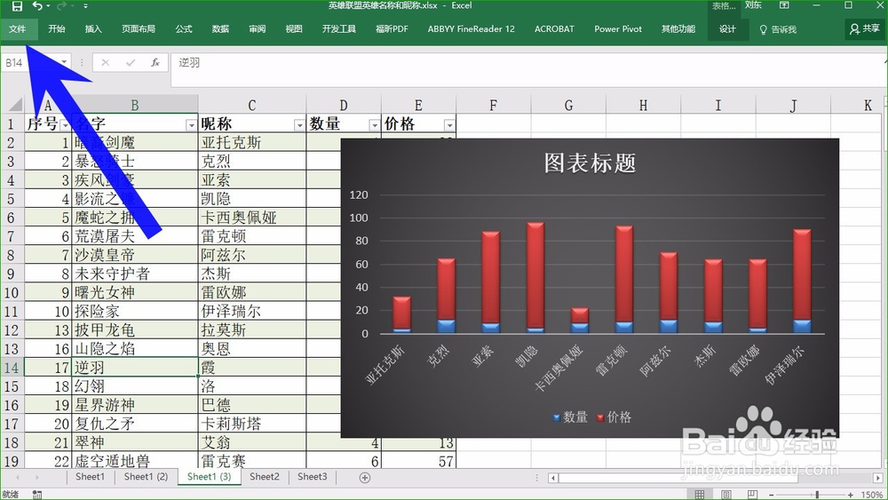Switch to the 插入 Insert tab
Viewport: 888px width, 500px height.
(93, 29)
